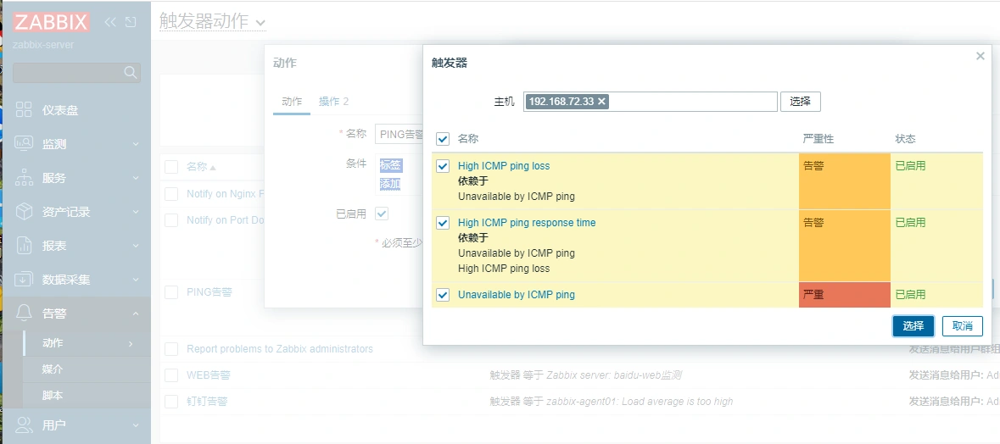The height and width of the screenshot is (444, 1000).
Task: Click the 监测 monitoring icon
Action: pyautogui.click(x=24, y=144)
